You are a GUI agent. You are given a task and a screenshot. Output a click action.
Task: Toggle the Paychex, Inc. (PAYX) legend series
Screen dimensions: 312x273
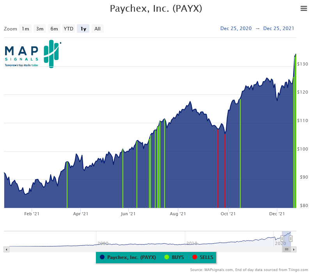(128, 257)
